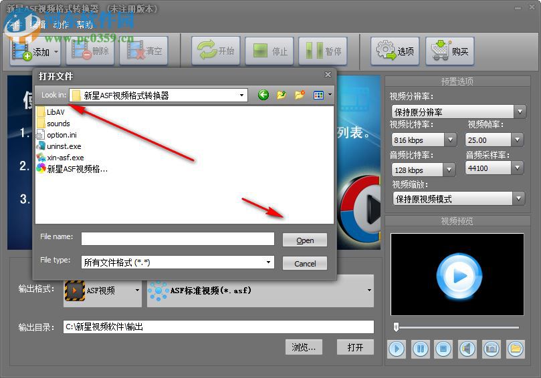This screenshot has width=541, height=378.
Task: Click the Clear list toolbar button
Action: click(144, 51)
